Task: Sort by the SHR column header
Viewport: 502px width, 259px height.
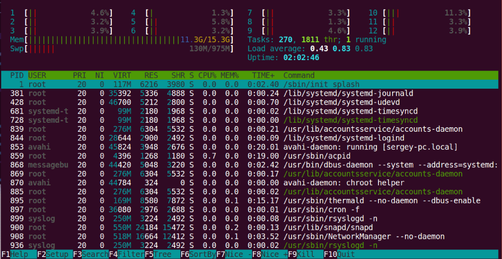Action: (x=178, y=75)
